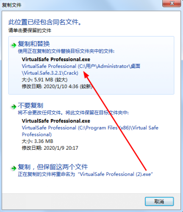183x212 pixels.
Task: Choose the 不要复制 option title
Action: [x=30, y=106]
